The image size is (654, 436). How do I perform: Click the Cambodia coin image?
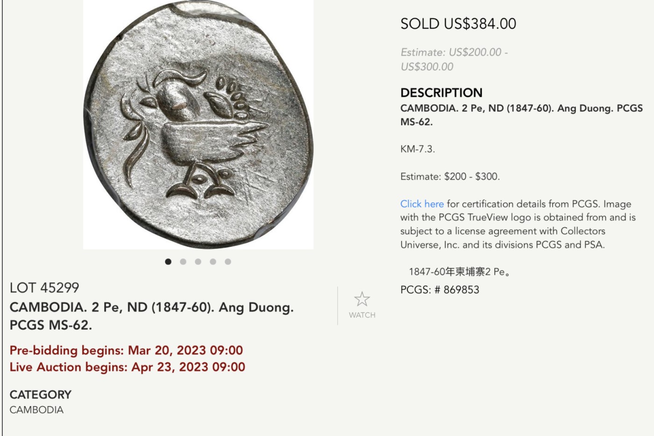(x=198, y=124)
